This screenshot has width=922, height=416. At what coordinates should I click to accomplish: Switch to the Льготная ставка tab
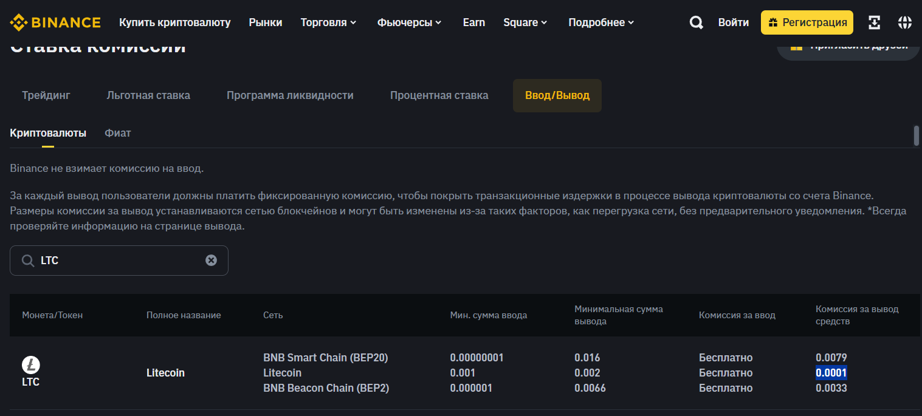[148, 95]
